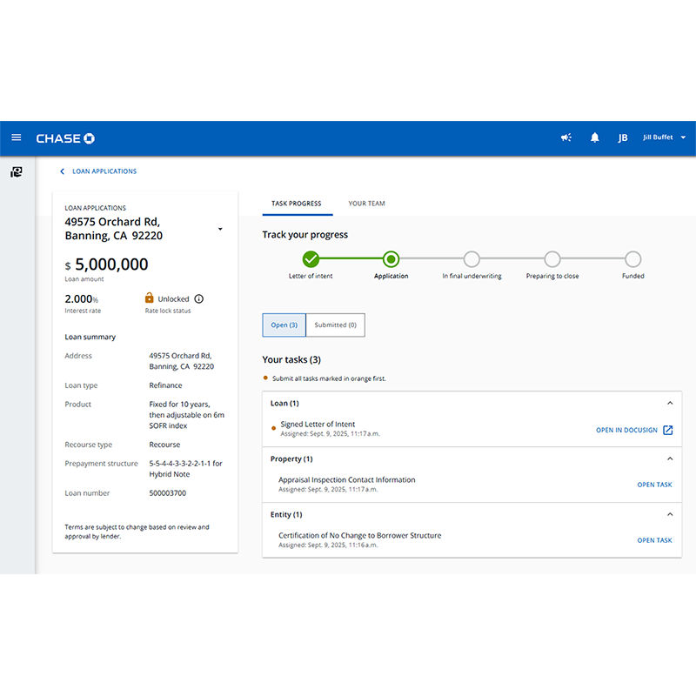Select the Submitted (0) filter toggle
The image size is (696, 696).
[335, 325]
